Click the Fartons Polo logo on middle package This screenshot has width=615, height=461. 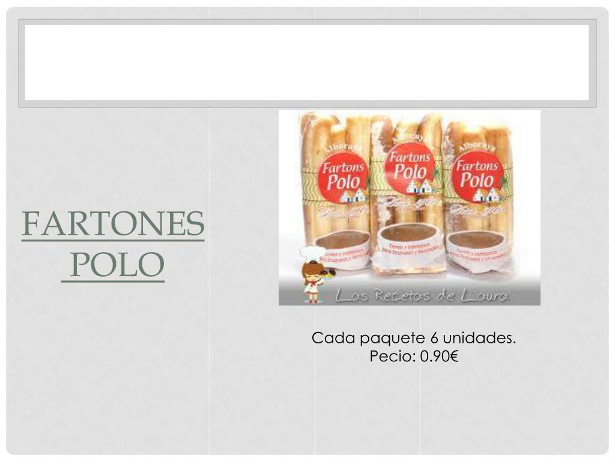click(x=410, y=169)
